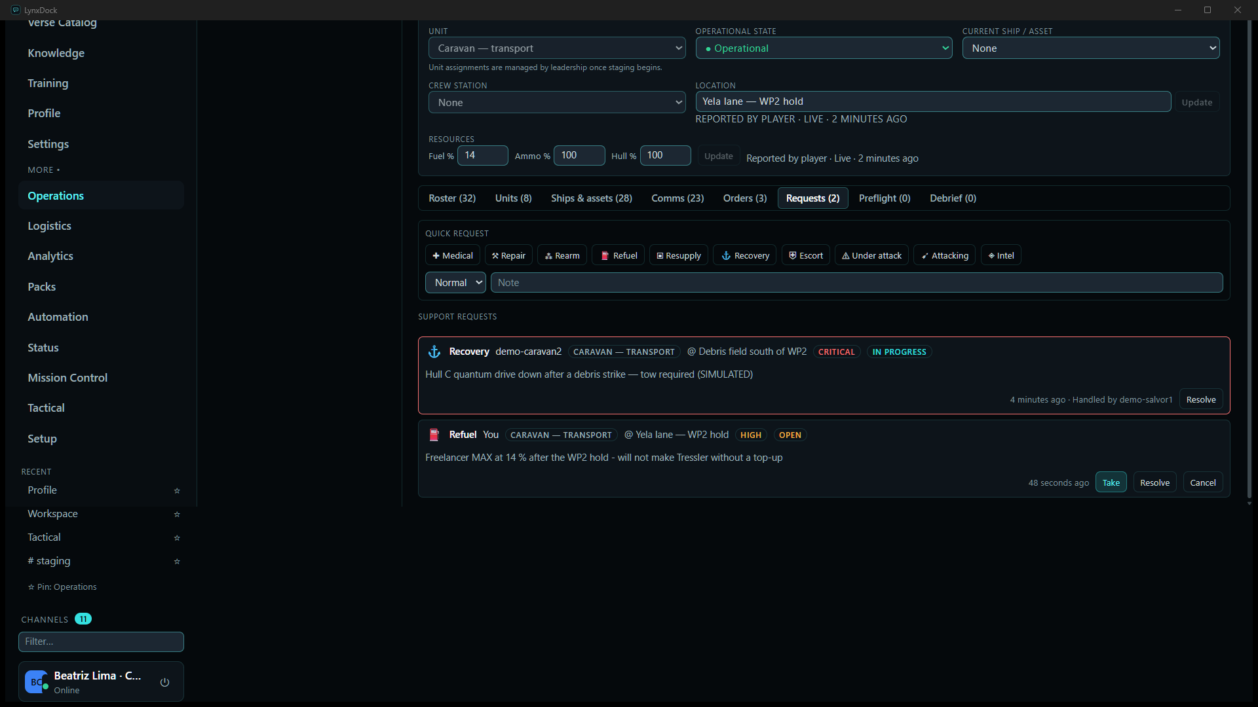
Task: Open the Comms (23) tab
Action: click(x=677, y=198)
